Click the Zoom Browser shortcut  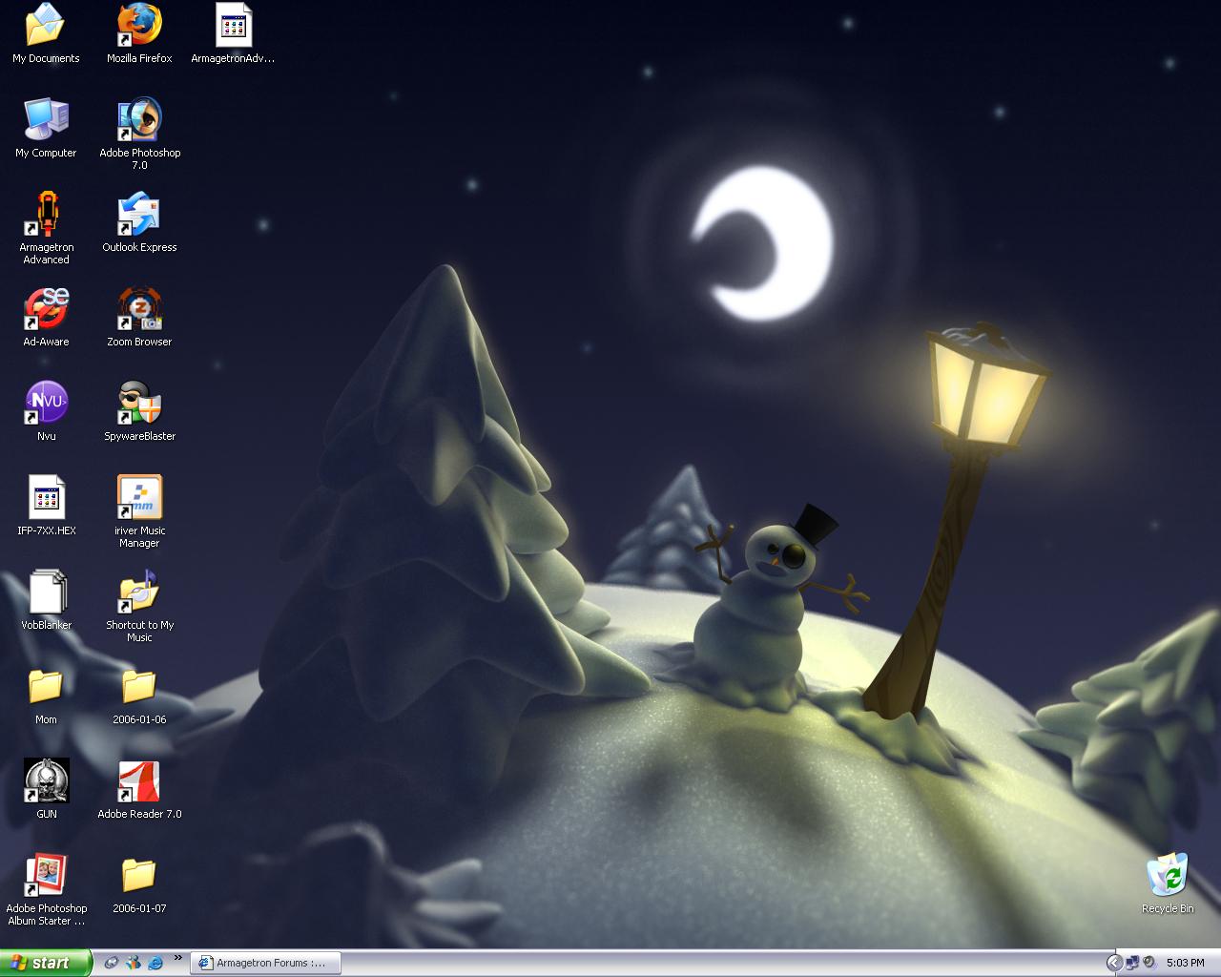139,309
